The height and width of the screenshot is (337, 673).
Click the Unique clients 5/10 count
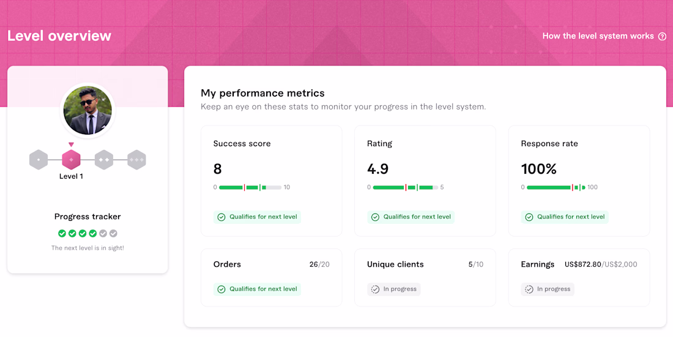pyautogui.click(x=475, y=264)
